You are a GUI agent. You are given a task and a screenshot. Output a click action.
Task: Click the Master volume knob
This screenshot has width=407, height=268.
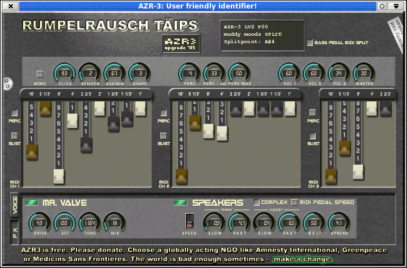(x=364, y=73)
